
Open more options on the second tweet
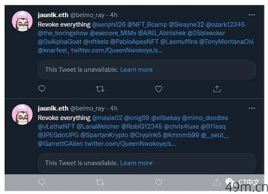point(252,108)
